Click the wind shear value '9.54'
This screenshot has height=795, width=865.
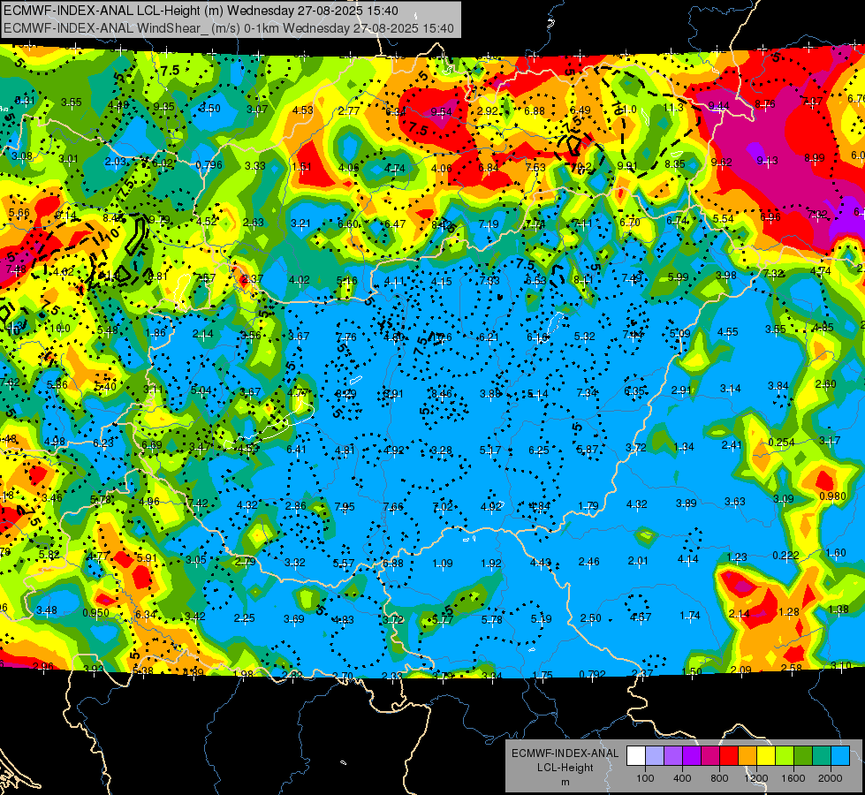pyautogui.click(x=441, y=112)
